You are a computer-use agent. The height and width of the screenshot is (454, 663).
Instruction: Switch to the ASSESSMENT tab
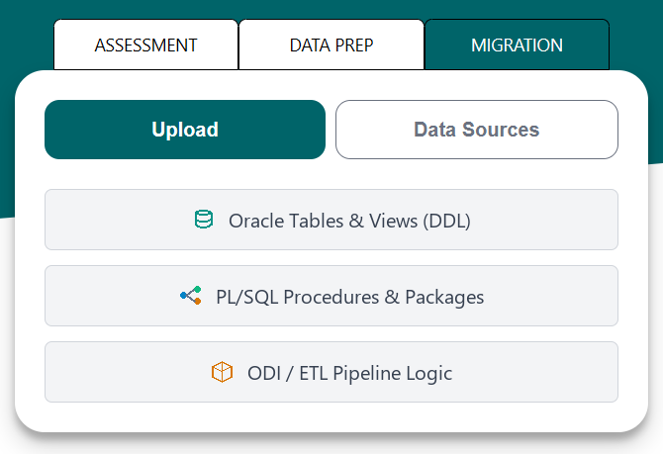145,45
